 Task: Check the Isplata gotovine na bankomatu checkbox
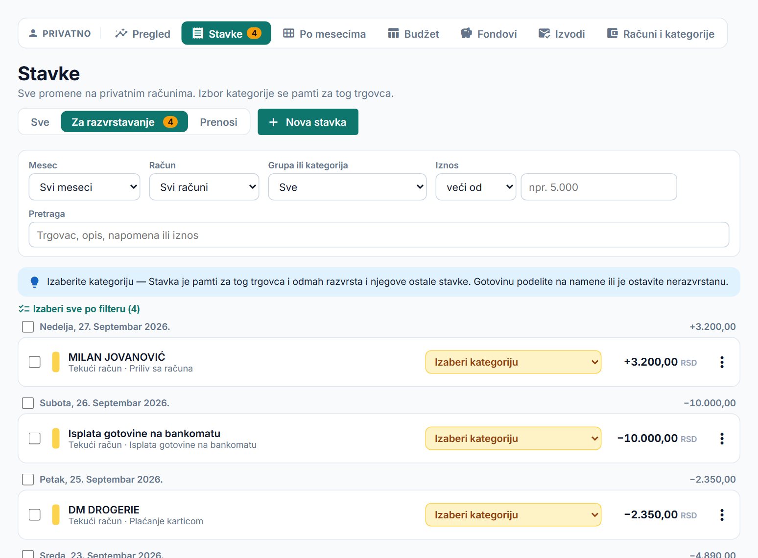35,439
